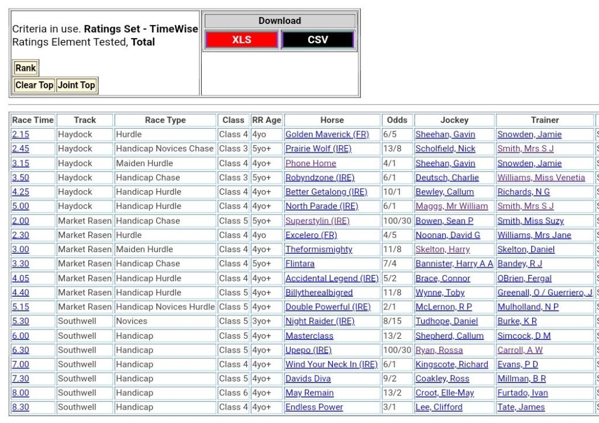Open the 2.15 Haydock race time link
This screenshot has width=599, height=423.
[x=20, y=135]
